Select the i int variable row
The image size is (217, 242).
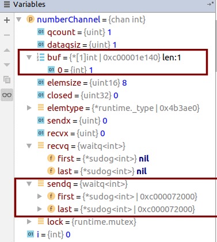[115, 235]
